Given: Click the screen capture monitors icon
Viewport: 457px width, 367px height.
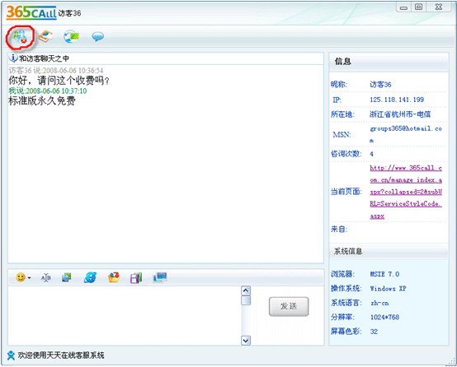Looking at the screenshot, I should [x=160, y=277].
